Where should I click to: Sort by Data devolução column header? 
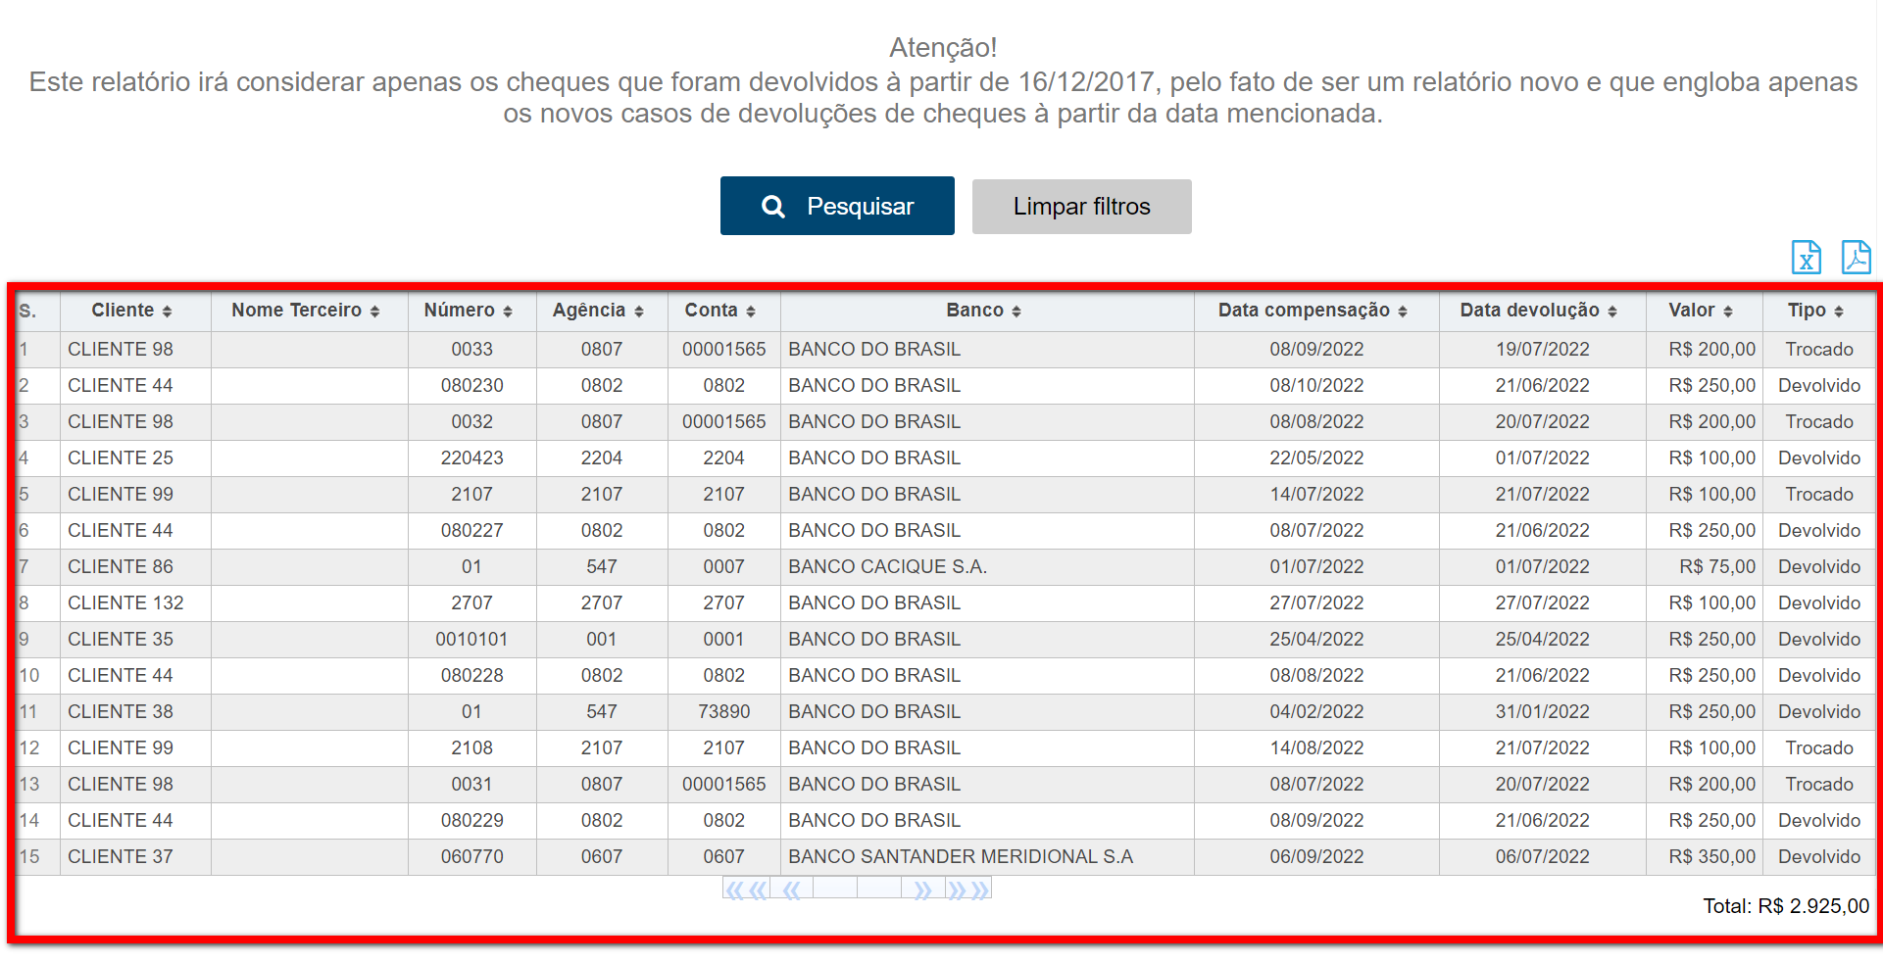(x=1537, y=311)
